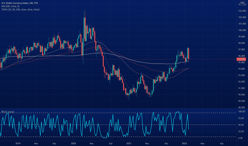Select the TEMA (10, 50, 100) indicator label
This screenshot has width=248, height=146.
pyautogui.click(x=20, y=10)
